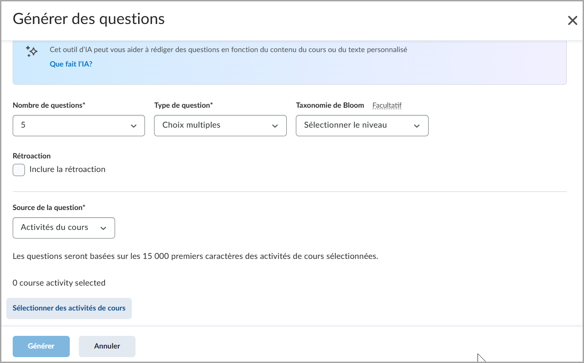Click Sélectionner des activités de cours
584x363 pixels.
coord(69,308)
